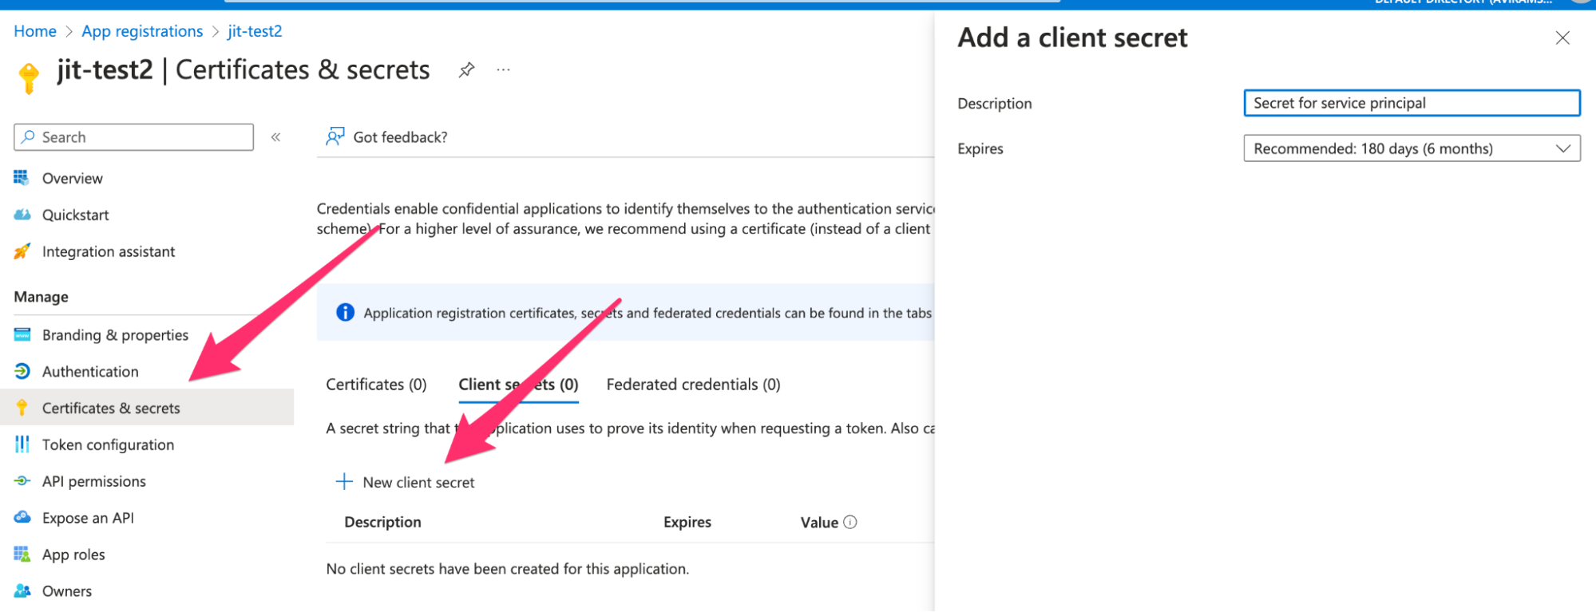Viewport: 1596px width, 612px height.
Task: Focus the sidebar Search field
Action: [x=133, y=137]
